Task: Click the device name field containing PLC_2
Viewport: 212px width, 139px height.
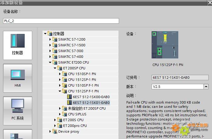Action: pos(61,21)
